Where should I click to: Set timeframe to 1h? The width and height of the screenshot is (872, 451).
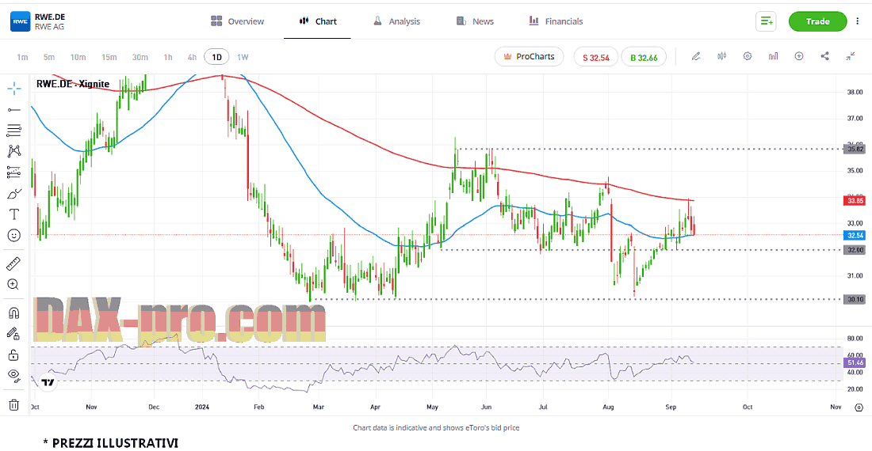click(168, 57)
